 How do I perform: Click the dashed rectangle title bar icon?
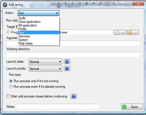pyautogui.click(x=80, y=4)
